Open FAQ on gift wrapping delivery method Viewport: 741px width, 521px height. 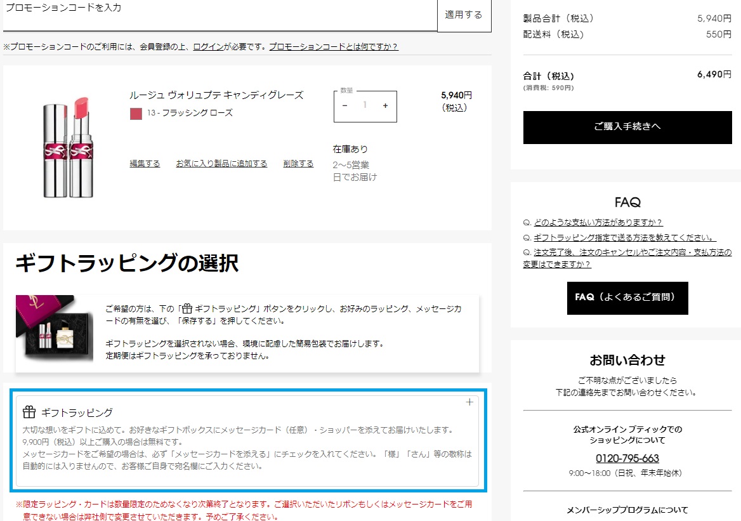[x=625, y=237]
